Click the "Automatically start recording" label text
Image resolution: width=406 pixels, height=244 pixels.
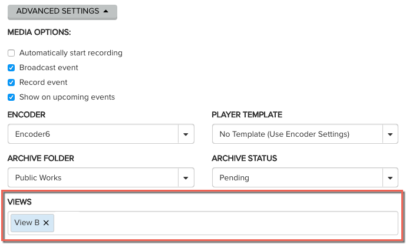click(x=71, y=53)
